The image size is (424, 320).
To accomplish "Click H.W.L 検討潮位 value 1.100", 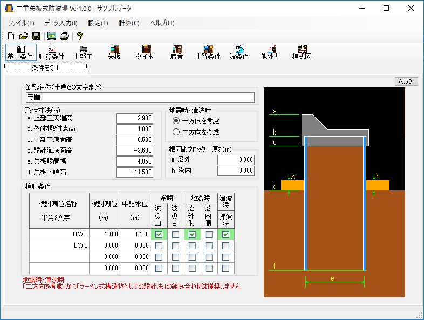I will [x=105, y=234].
